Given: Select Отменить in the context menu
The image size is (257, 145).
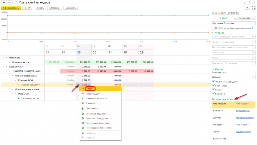Looking at the screenshot, I should [x=100, y=103].
